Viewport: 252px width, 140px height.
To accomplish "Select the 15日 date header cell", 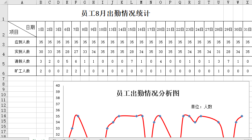I will (132, 29).
